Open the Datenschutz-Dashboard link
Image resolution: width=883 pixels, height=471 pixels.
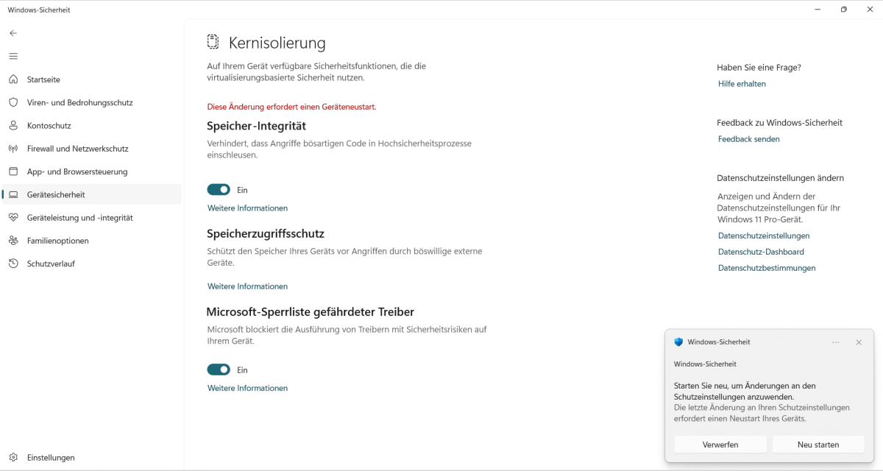point(761,252)
